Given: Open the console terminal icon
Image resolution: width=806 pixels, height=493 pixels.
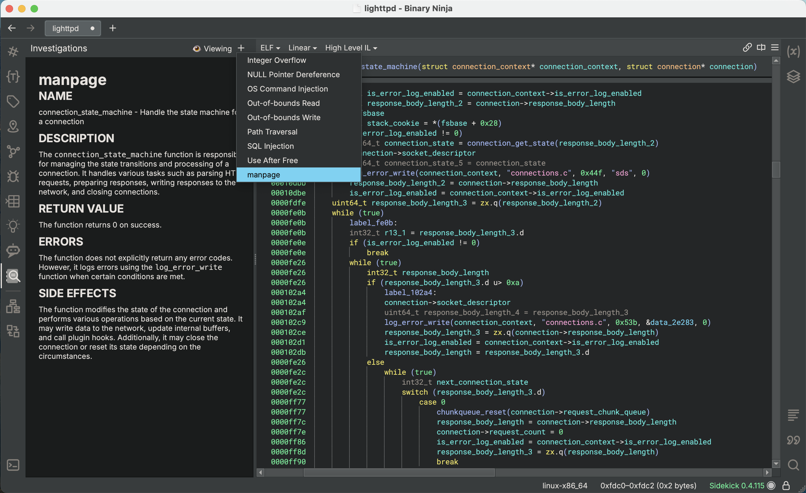Looking at the screenshot, I should pyautogui.click(x=13, y=465).
